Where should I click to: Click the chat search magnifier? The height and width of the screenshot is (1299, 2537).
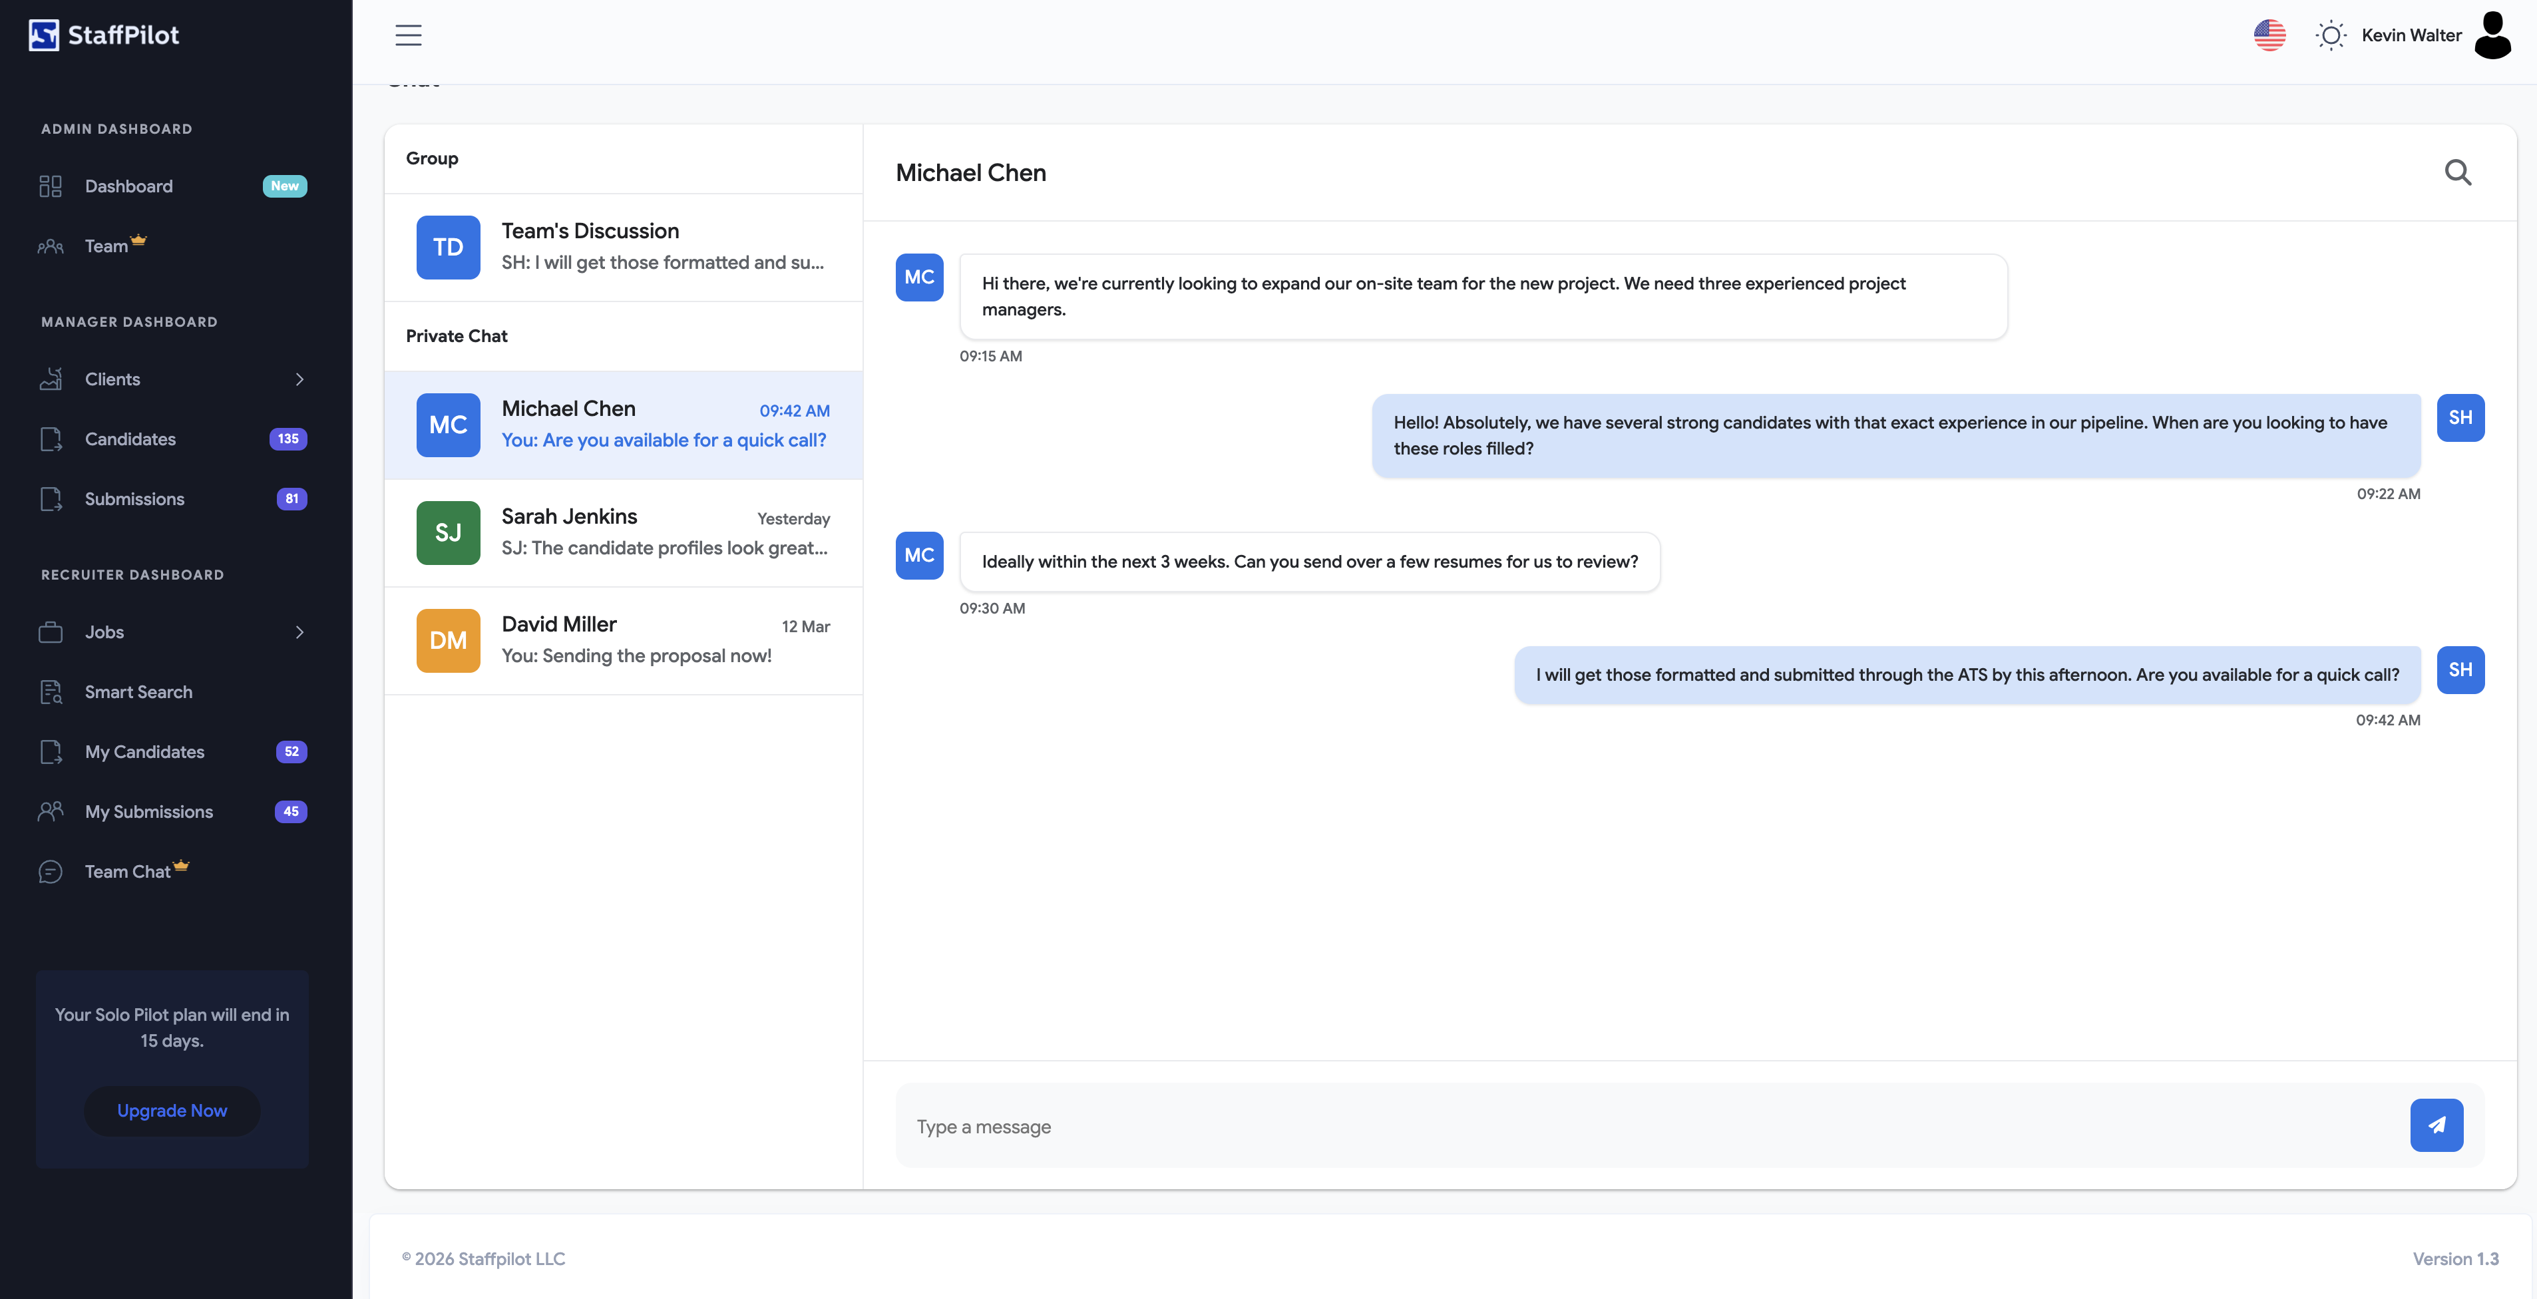[x=2458, y=172]
